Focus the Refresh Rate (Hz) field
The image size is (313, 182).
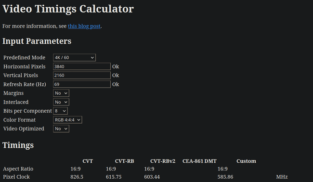(x=82, y=84)
